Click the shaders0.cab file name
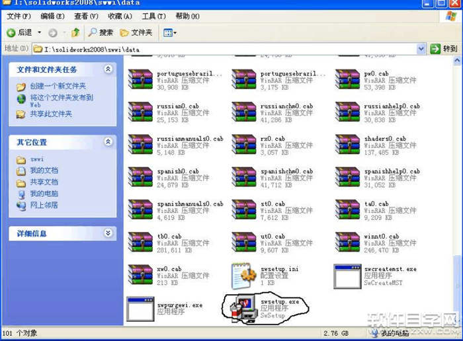The height and width of the screenshot is (341, 463). (385, 139)
